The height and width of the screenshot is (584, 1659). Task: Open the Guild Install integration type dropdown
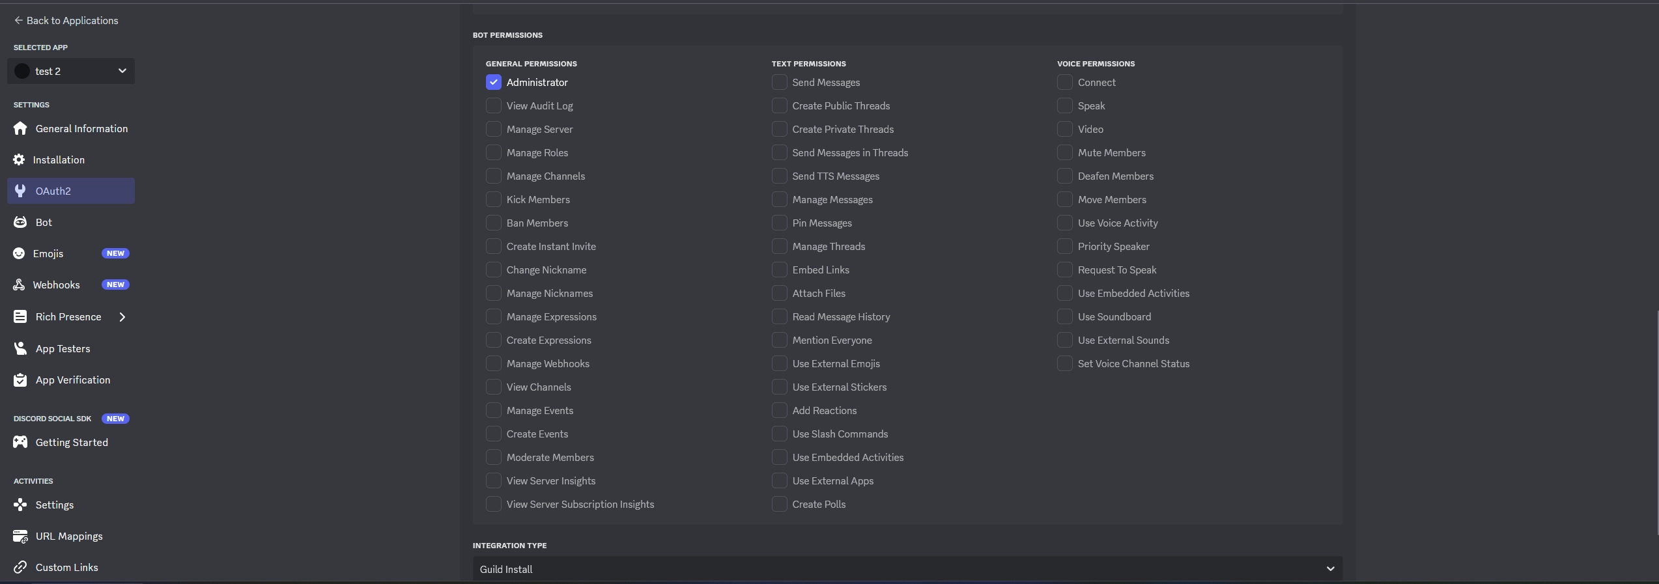[x=907, y=569]
